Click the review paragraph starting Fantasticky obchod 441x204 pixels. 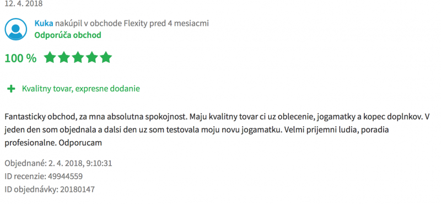(217, 130)
